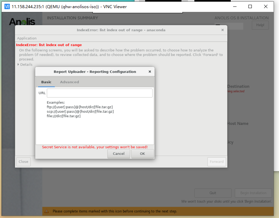The width and height of the screenshot is (279, 218).
Task: Confirm with the OK button
Action: click(x=142, y=153)
